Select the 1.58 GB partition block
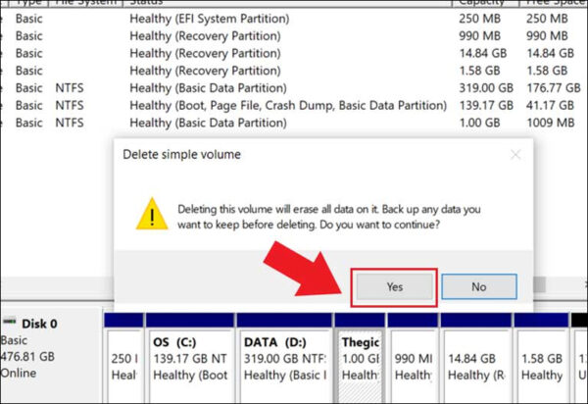588x404 pixels. [x=541, y=358]
